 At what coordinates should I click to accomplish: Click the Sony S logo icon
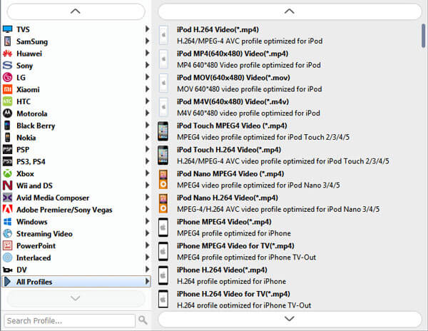coord(7,65)
